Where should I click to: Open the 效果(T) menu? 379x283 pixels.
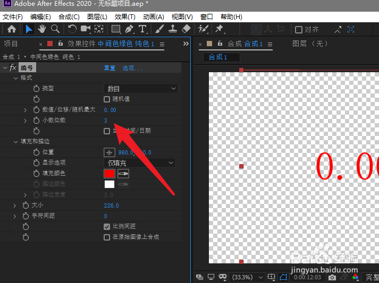[125, 17]
